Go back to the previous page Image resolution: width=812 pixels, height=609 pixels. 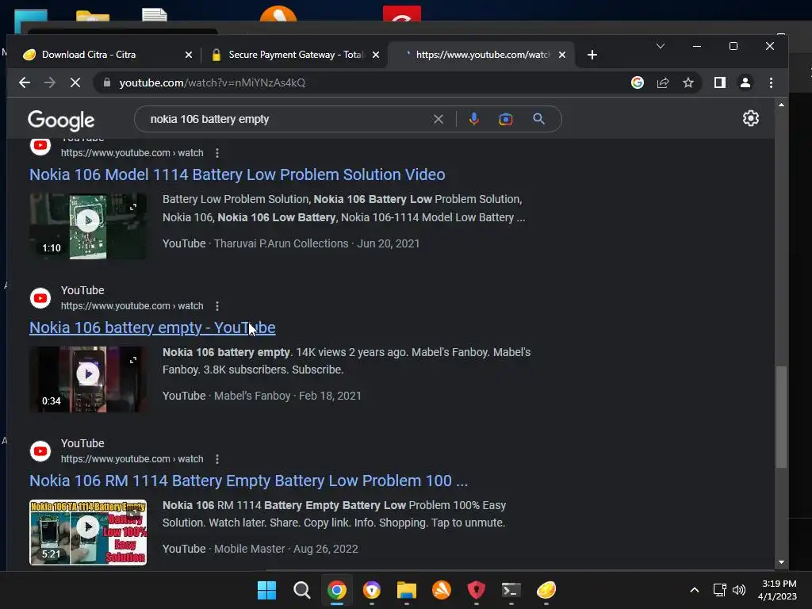click(x=25, y=82)
